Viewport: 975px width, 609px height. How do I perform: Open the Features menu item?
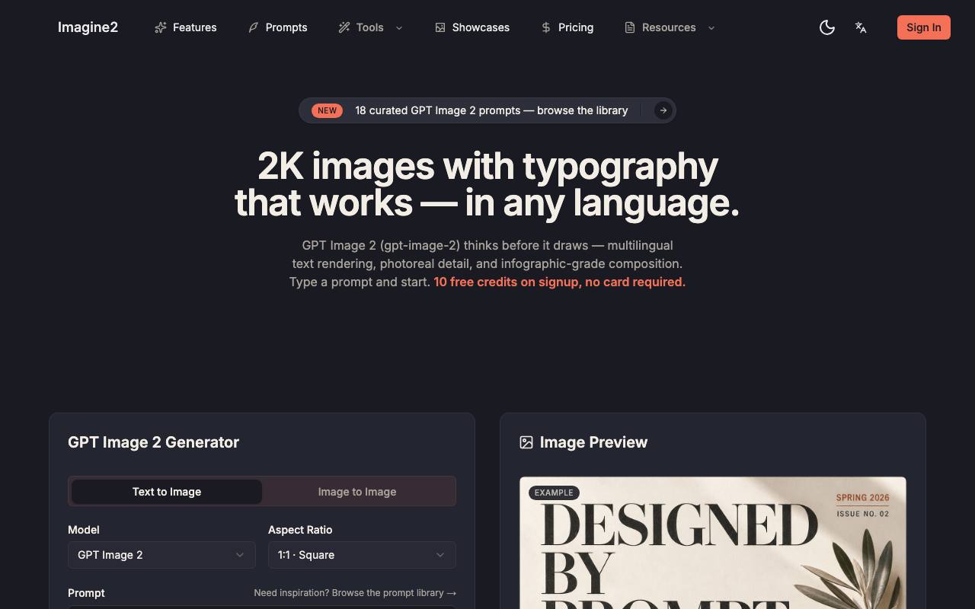pyautogui.click(x=186, y=27)
